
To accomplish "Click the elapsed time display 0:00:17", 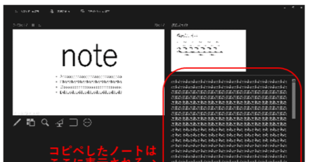I will (x=21, y=25).
